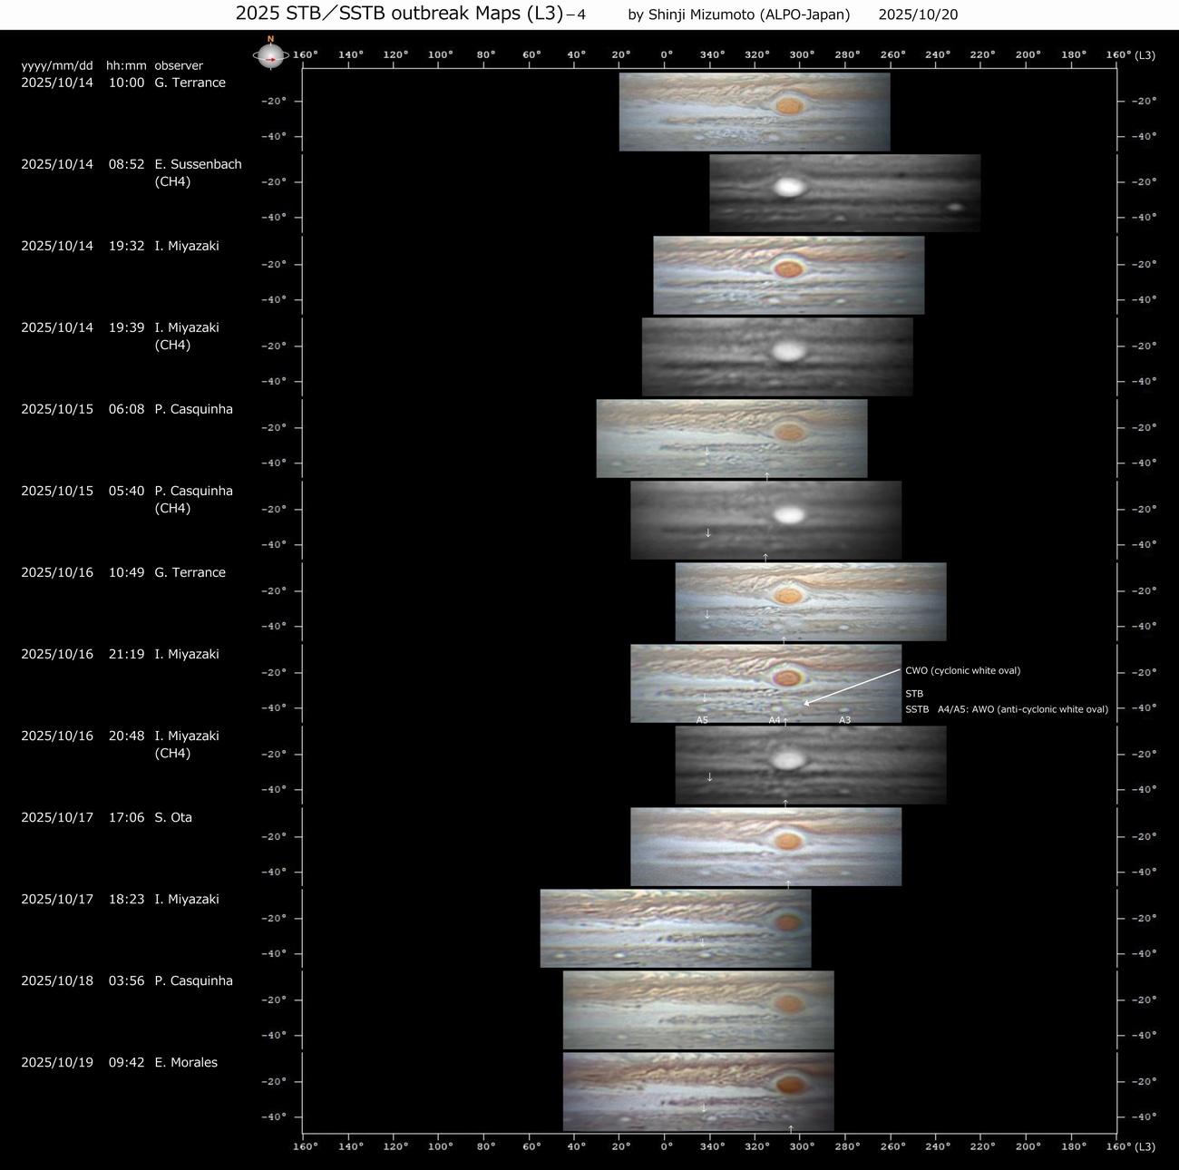Click the A4 oval marker label
The image size is (1179, 1170).
775,720
